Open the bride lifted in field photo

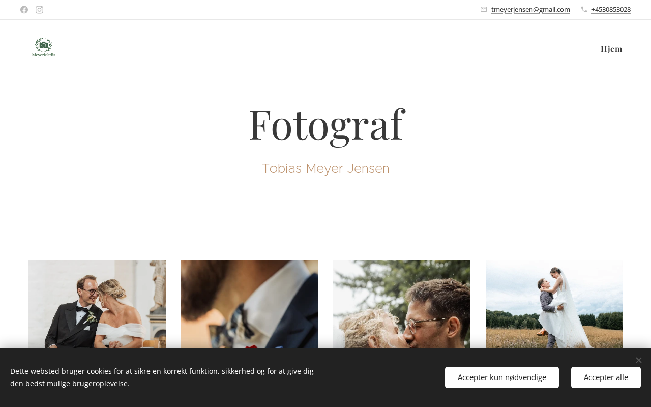(554, 304)
